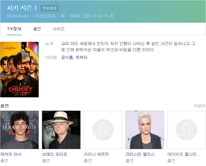Switch to the 출연 tab

37,29
